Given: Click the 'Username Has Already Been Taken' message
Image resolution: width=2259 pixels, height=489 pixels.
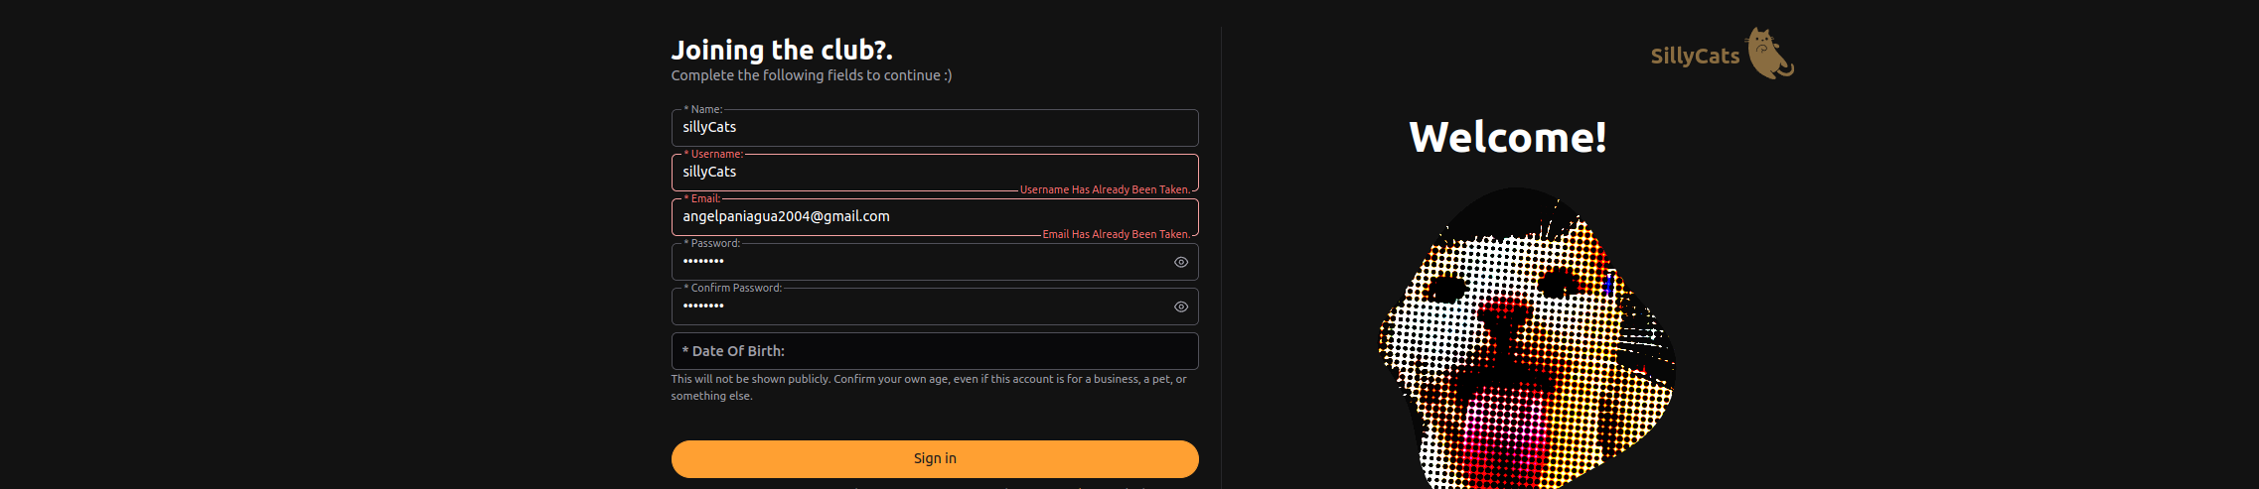Looking at the screenshot, I should click(x=1105, y=189).
